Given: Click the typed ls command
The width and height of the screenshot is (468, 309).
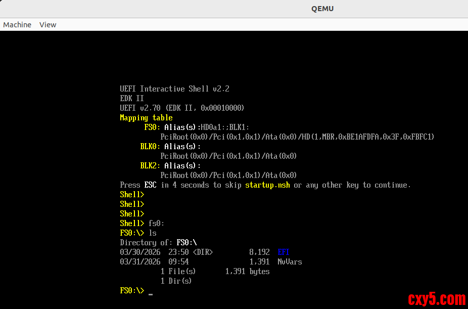Looking at the screenshot, I should 152,233.
